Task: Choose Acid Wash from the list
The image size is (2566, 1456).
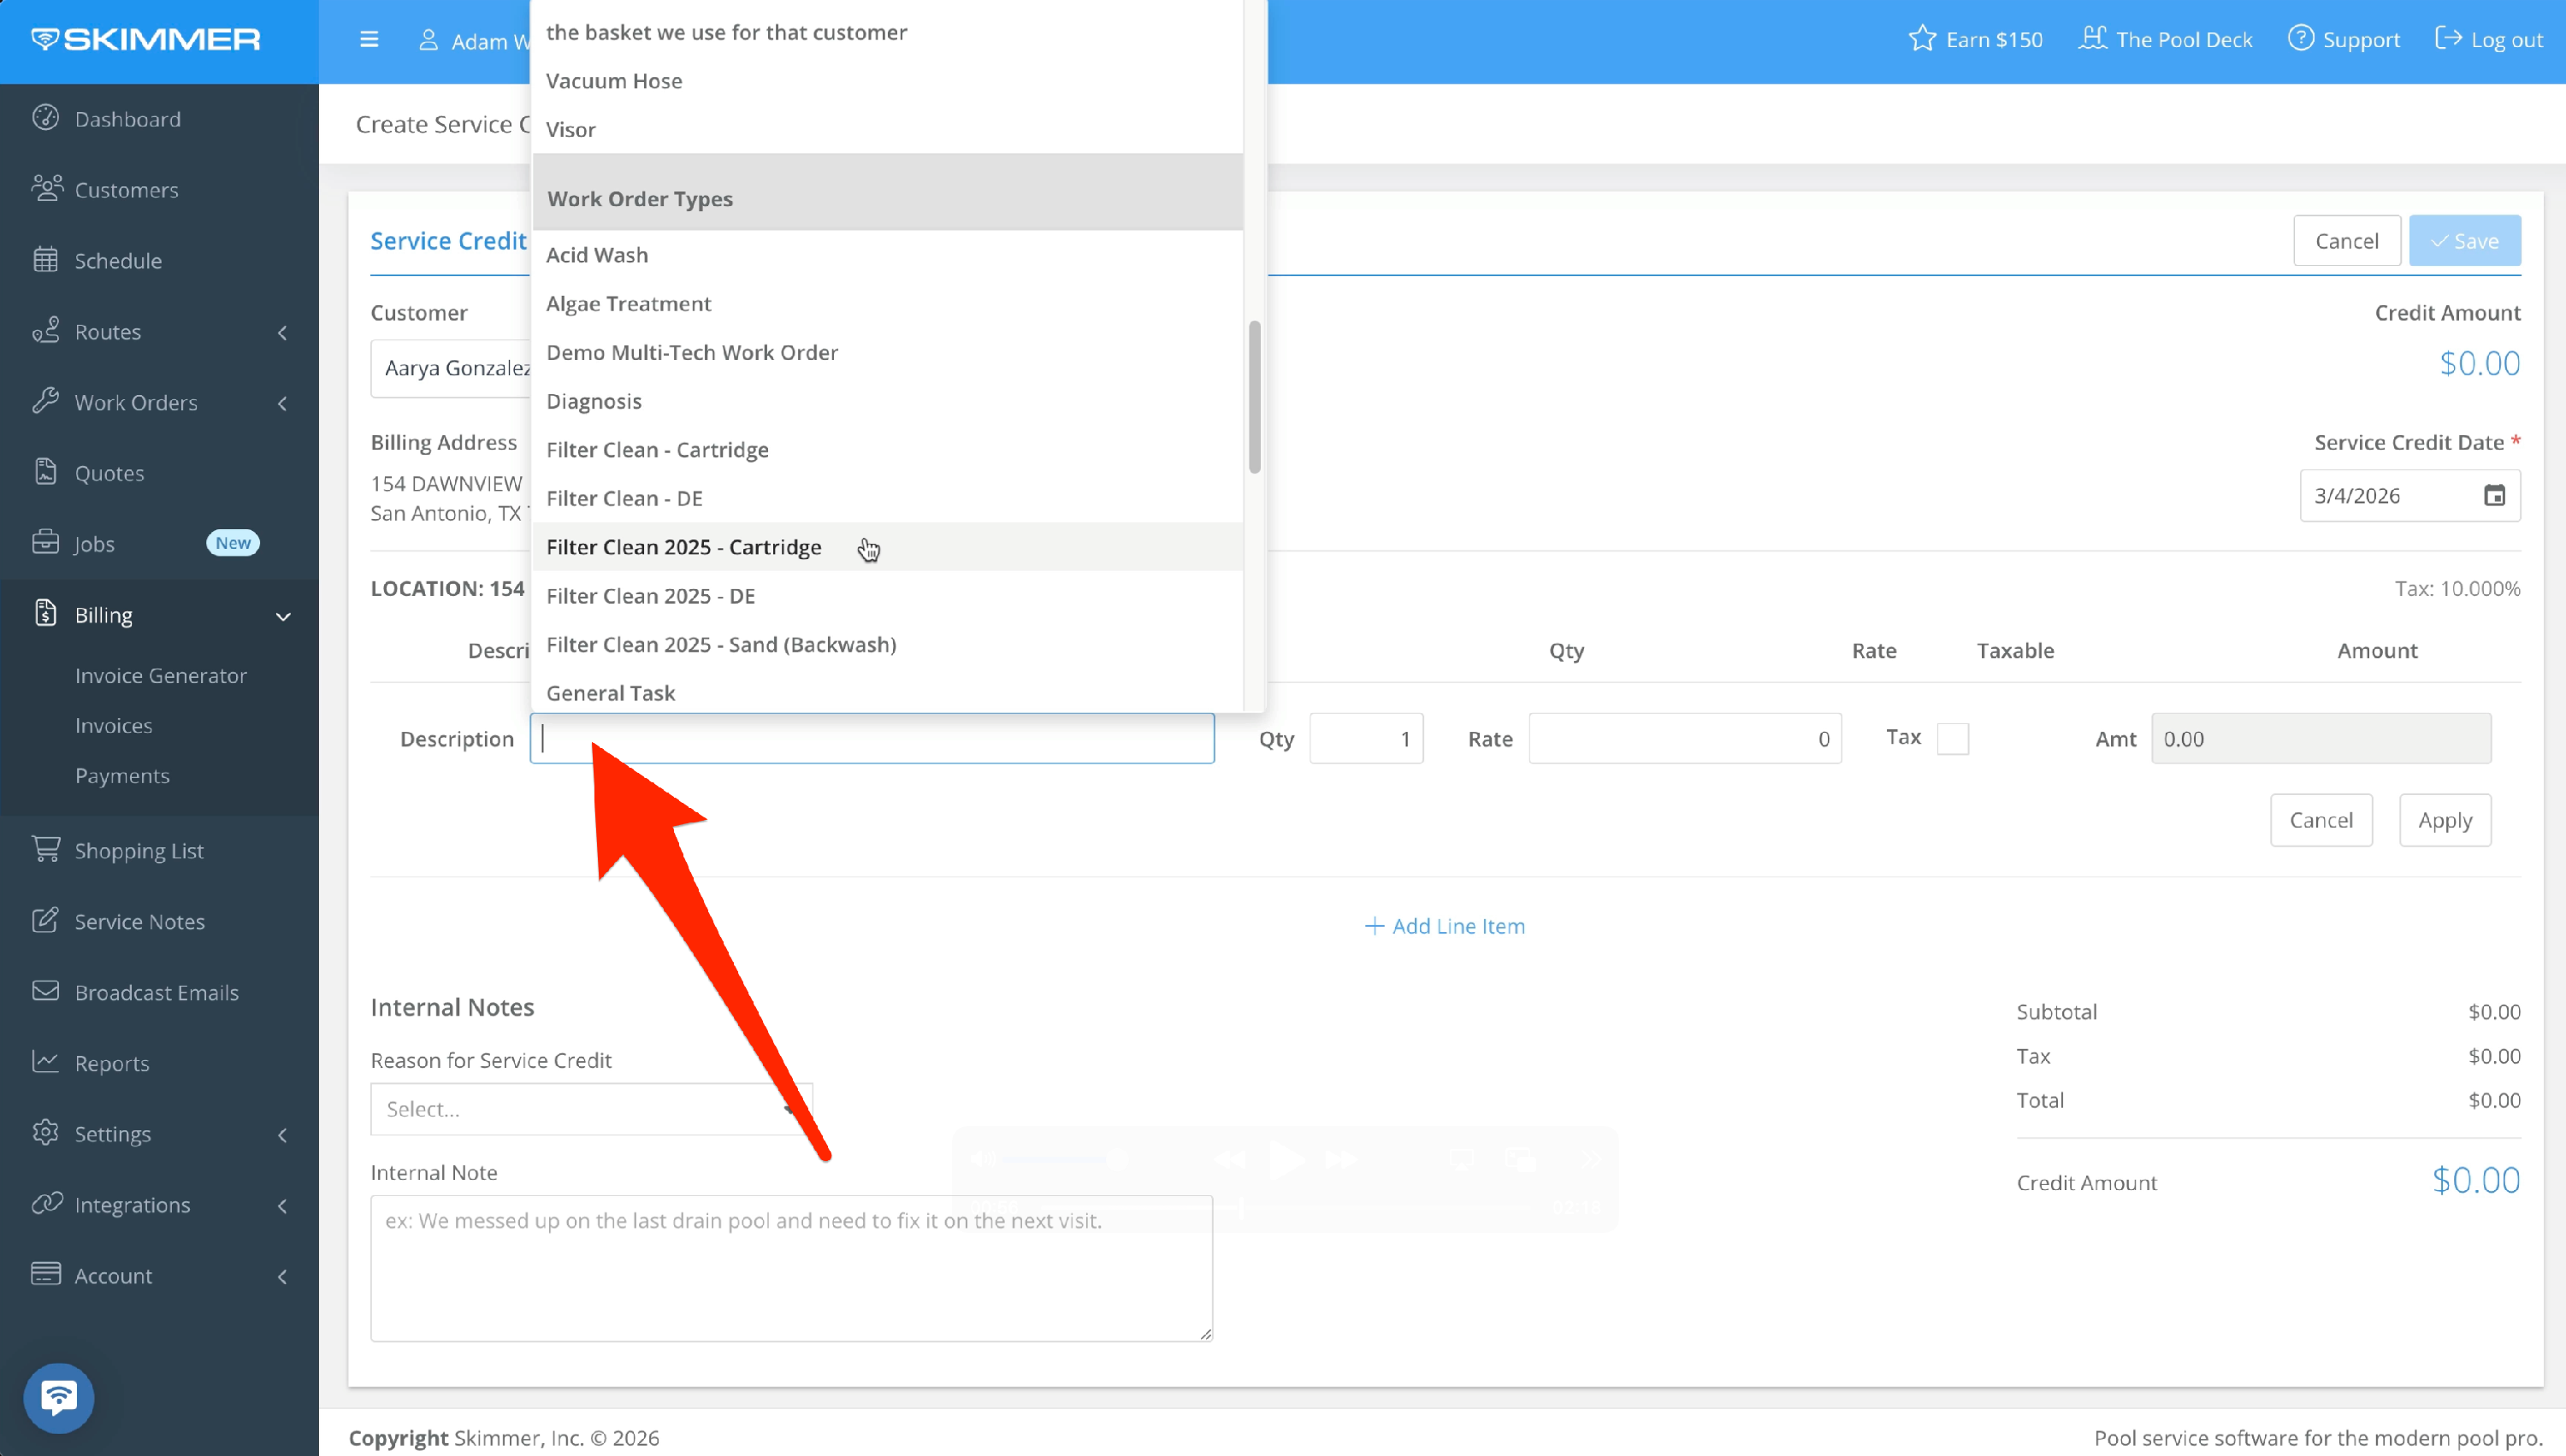Action: point(597,255)
